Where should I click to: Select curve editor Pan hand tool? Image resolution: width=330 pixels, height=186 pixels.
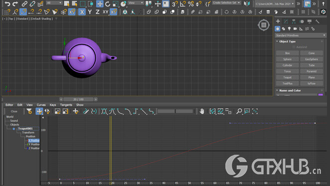tap(201, 111)
